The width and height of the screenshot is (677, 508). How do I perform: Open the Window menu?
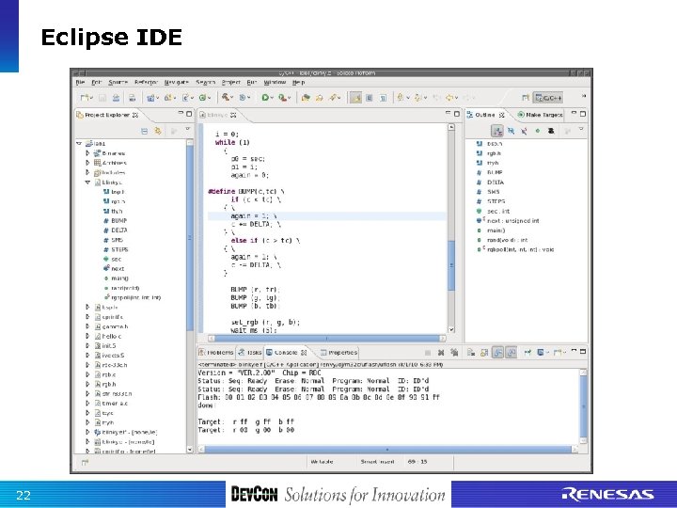[x=275, y=82]
